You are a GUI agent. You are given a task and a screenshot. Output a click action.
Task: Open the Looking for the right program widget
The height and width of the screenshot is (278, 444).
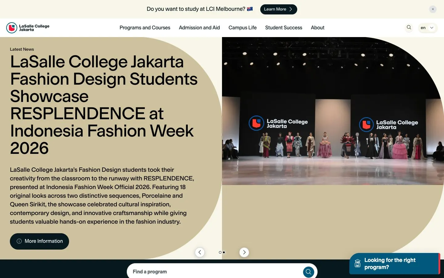(x=395, y=264)
